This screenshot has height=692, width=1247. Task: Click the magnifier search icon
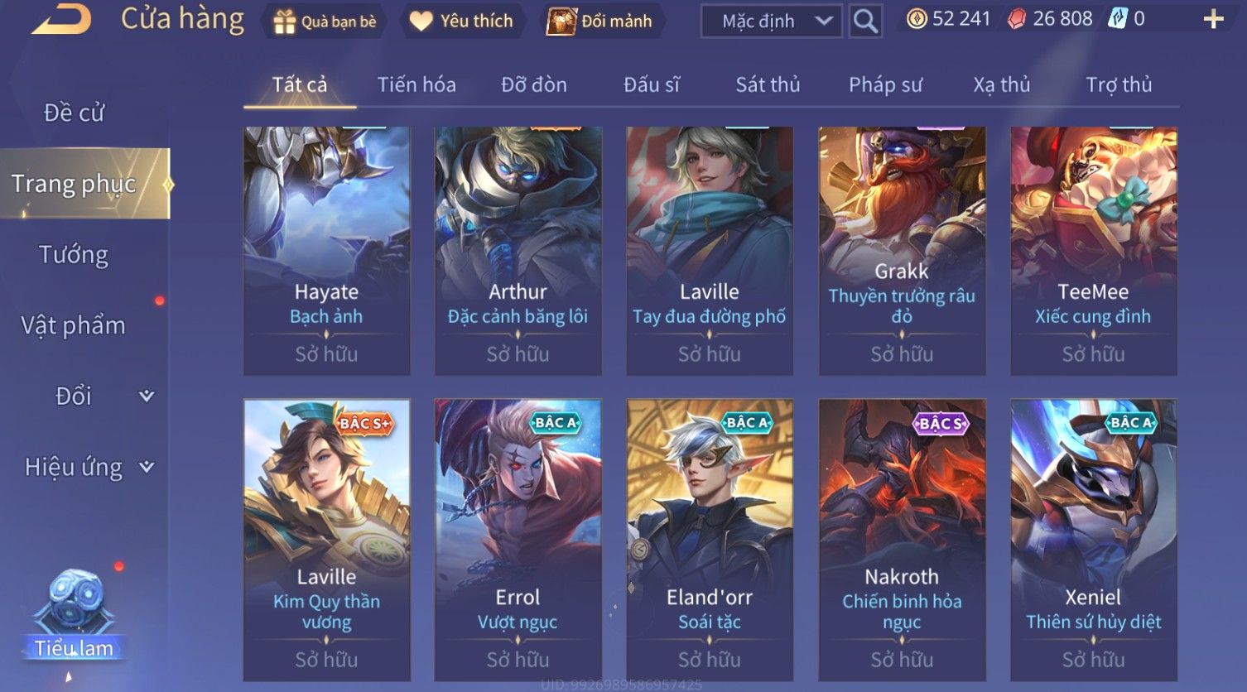[865, 21]
